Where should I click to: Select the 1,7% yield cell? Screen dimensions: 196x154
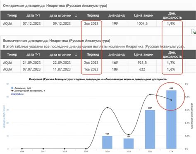171,63
